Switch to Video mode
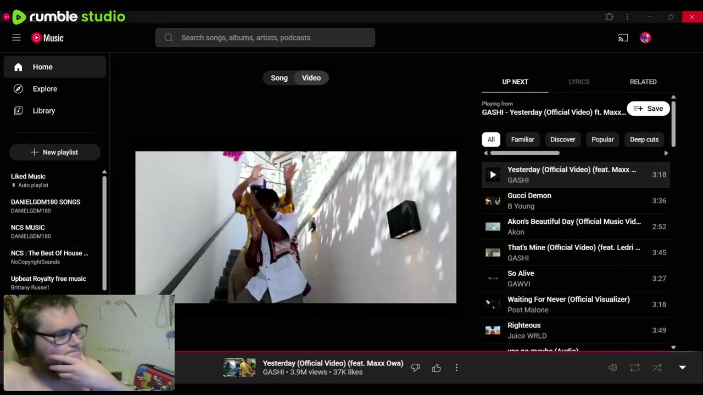 point(311,78)
